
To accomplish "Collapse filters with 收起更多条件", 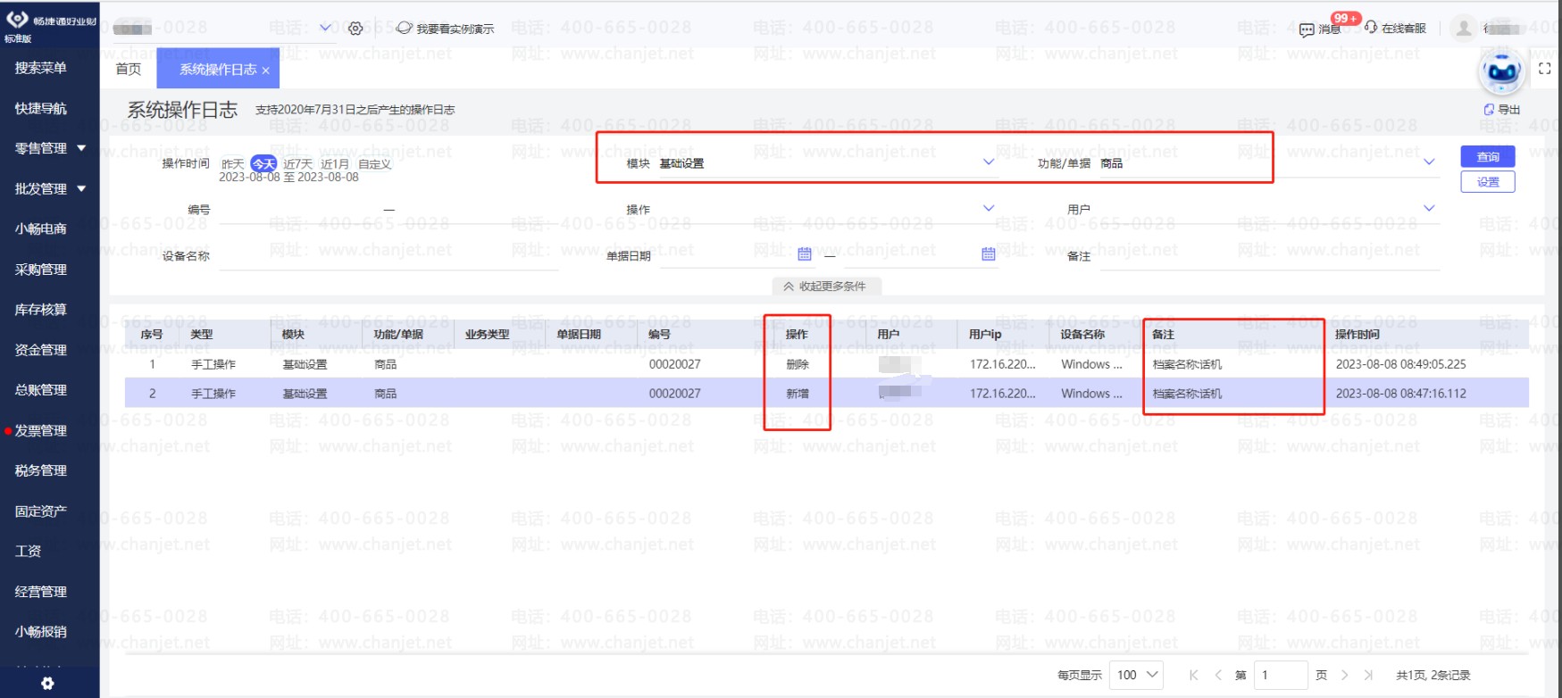I will pos(825,287).
